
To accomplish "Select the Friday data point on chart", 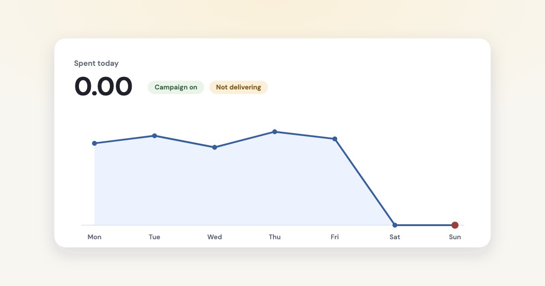I will pos(335,139).
